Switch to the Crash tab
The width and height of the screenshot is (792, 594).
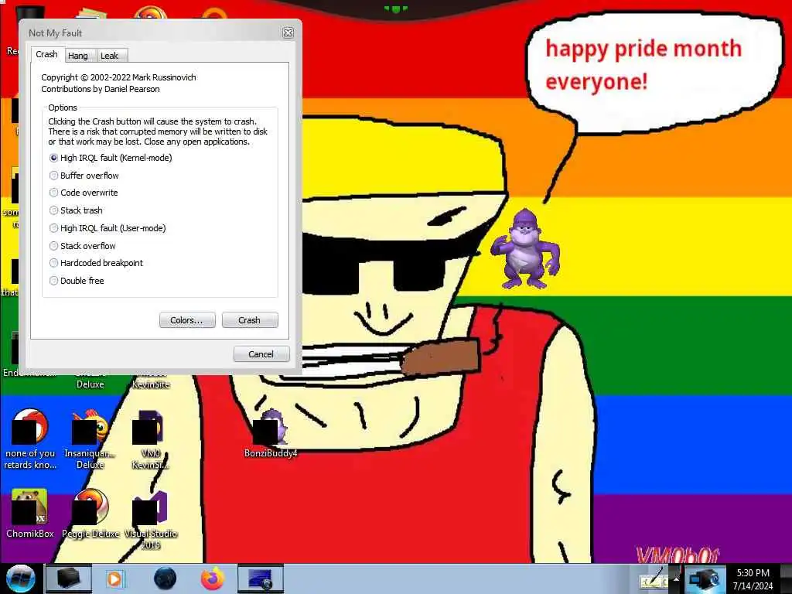click(x=47, y=54)
